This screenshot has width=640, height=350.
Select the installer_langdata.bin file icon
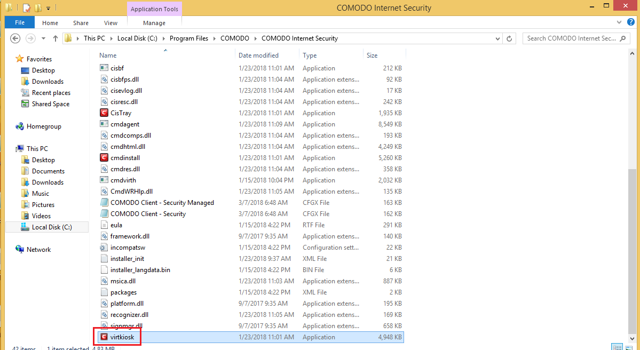coord(104,269)
